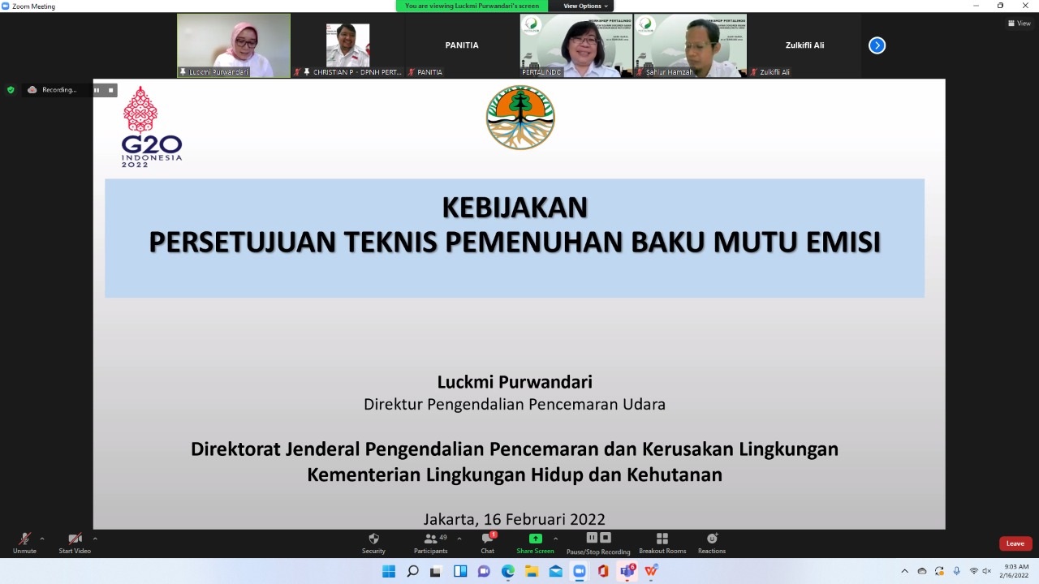The image size is (1039, 584).
Task: Select Luckmi Purwandari's video thumbnail
Action: (234, 45)
